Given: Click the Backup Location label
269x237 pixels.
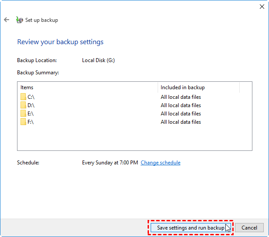Looking at the screenshot, I should 37,60.
